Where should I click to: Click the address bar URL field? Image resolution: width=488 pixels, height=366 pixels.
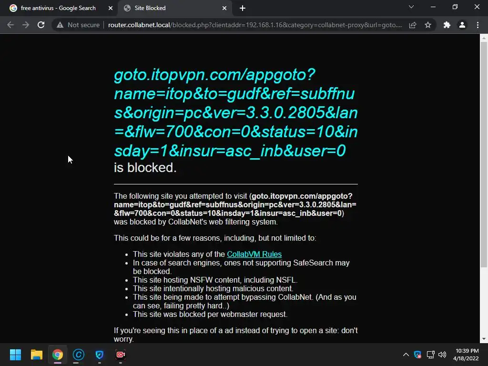pyautogui.click(x=255, y=25)
